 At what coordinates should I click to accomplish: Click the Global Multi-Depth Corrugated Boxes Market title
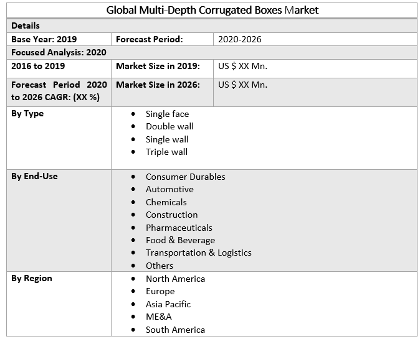[x=212, y=10]
